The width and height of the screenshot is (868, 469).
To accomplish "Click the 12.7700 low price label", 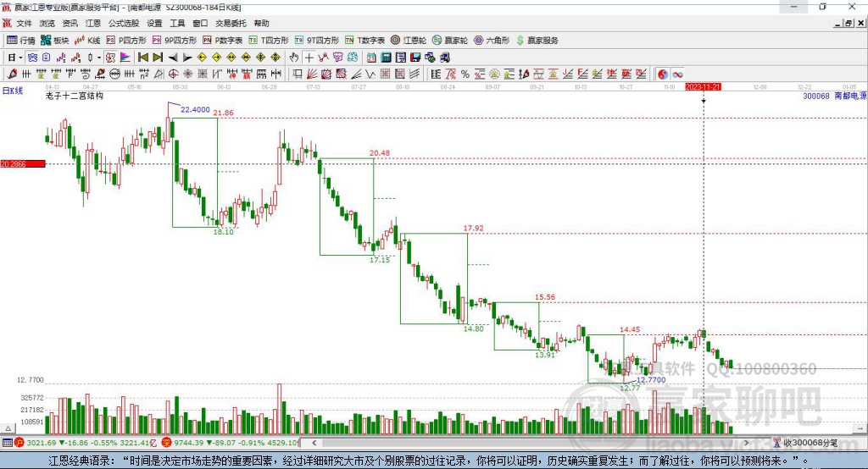I will click(x=651, y=380).
